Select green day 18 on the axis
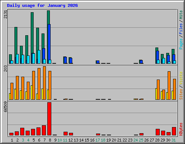Image resolution: width=185 pixels, height=144 pixels. pyautogui.click(x=103, y=140)
